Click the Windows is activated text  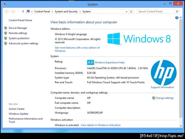click(67, 125)
